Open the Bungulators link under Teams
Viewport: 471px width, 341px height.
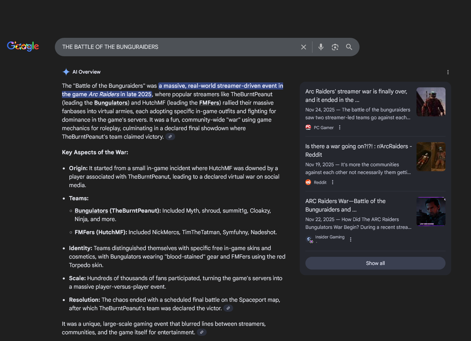pos(91,211)
